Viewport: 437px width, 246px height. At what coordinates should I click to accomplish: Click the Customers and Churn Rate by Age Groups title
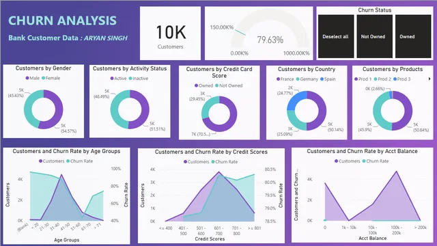pyautogui.click(x=66, y=151)
